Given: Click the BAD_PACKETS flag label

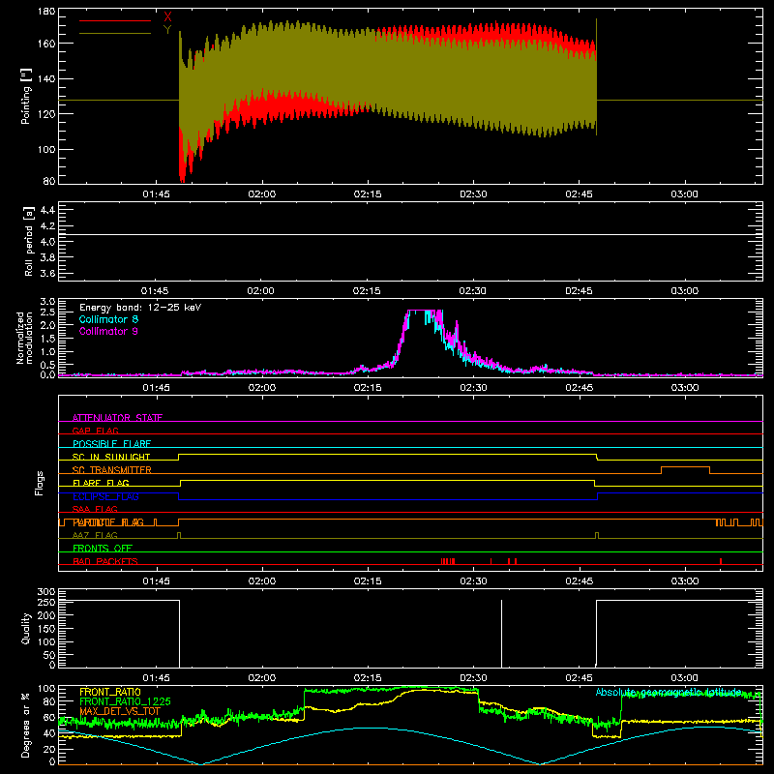Looking at the screenshot, I should pos(105,561).
